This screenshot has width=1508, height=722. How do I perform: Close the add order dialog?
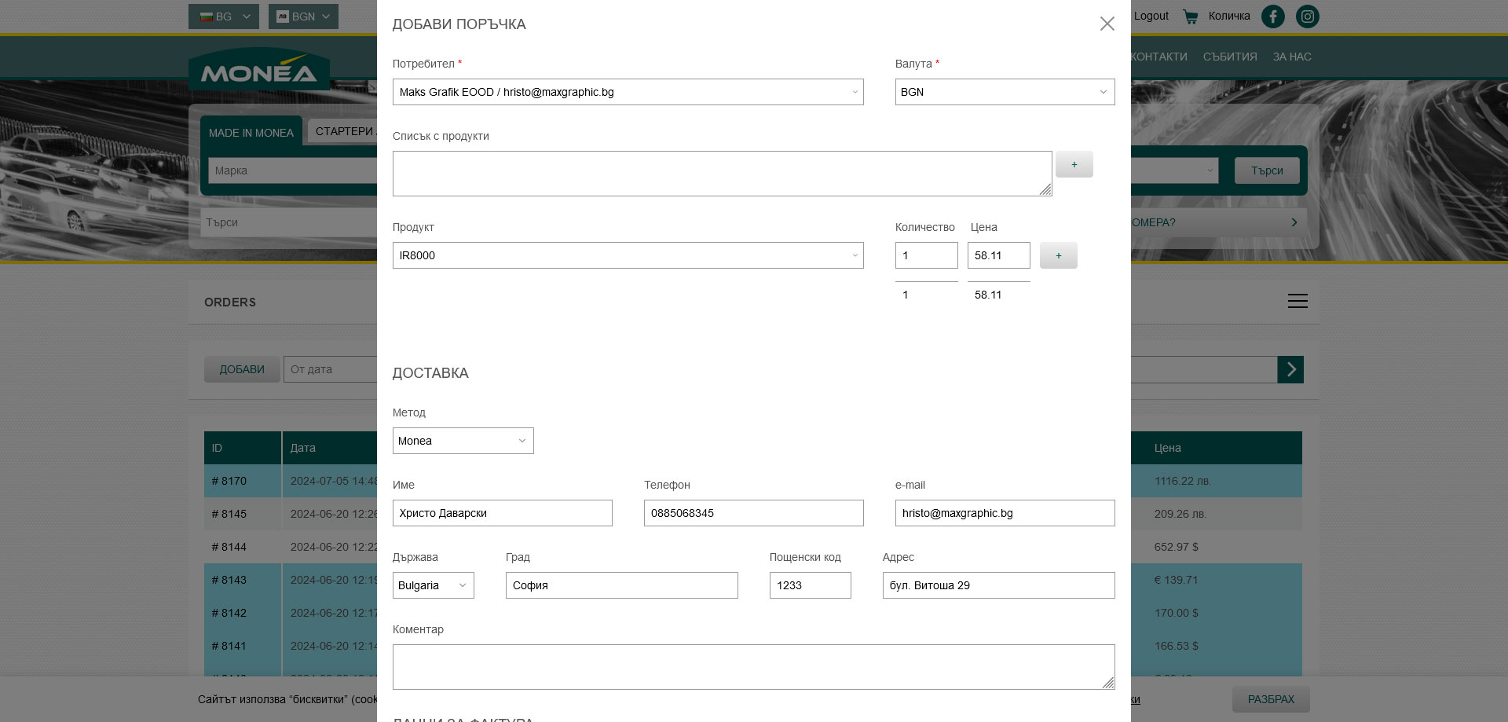point(1107,24)
